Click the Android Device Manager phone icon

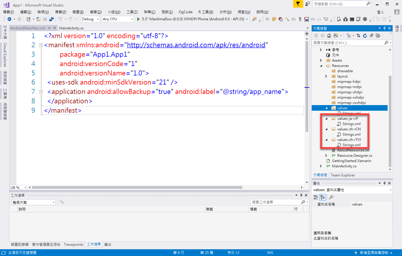(339, 19)
